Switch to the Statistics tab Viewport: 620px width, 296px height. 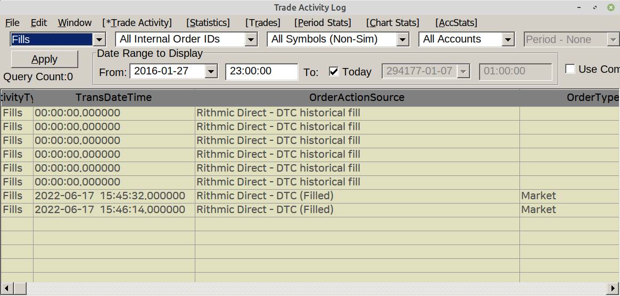pos(208,23)
